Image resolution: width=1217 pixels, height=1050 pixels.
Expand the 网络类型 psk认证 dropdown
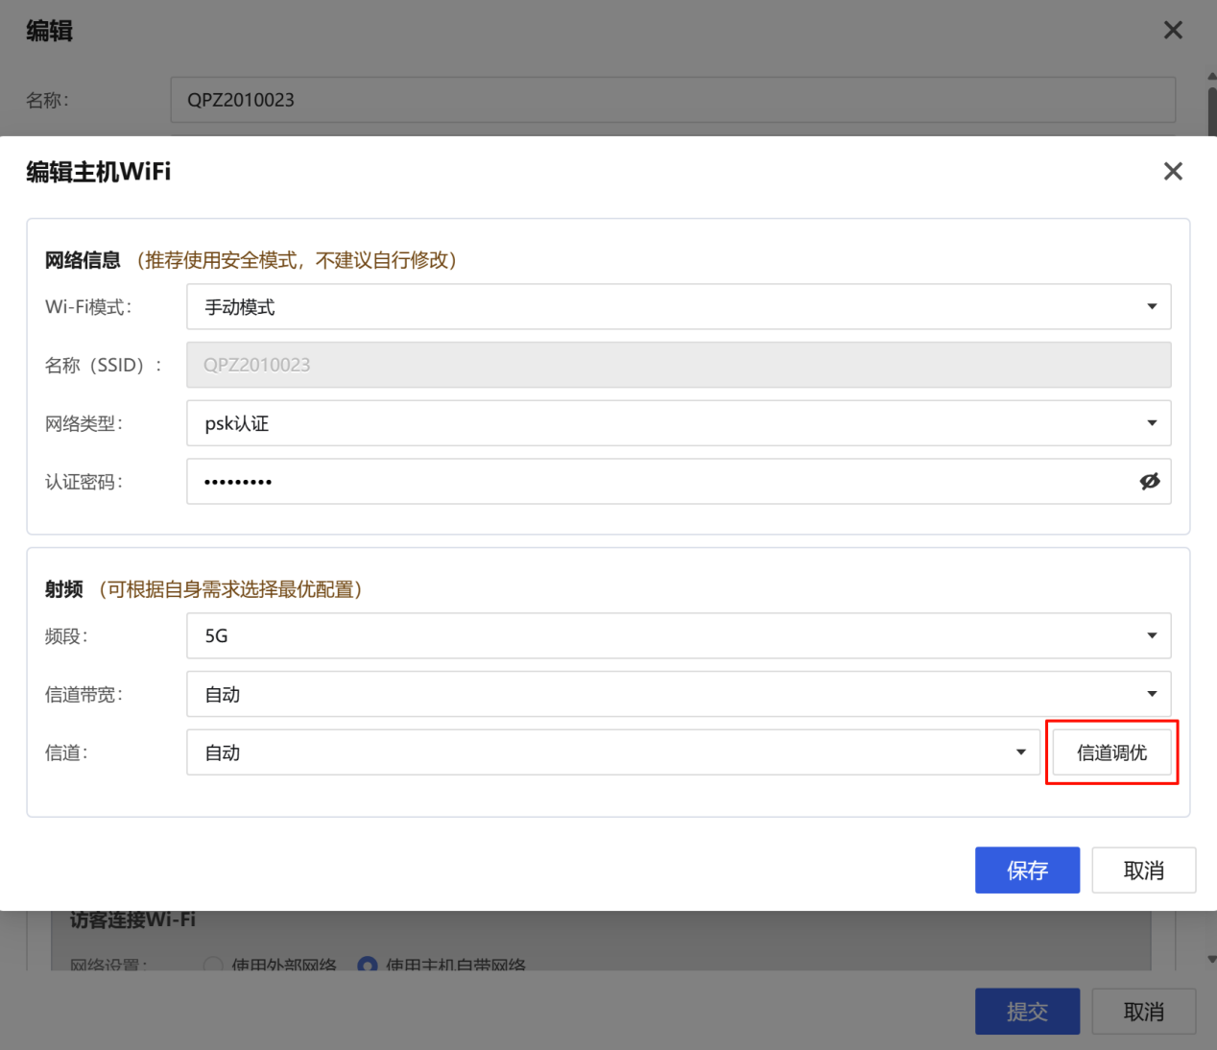click(x=678, y=423)
